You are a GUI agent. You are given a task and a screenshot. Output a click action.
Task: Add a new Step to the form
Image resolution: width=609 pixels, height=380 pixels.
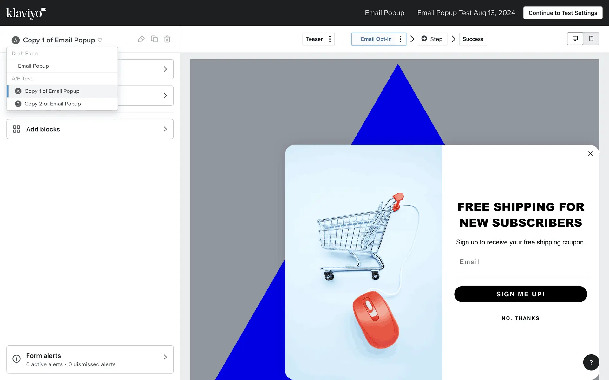pyautogui.click(x=432, y=39)
